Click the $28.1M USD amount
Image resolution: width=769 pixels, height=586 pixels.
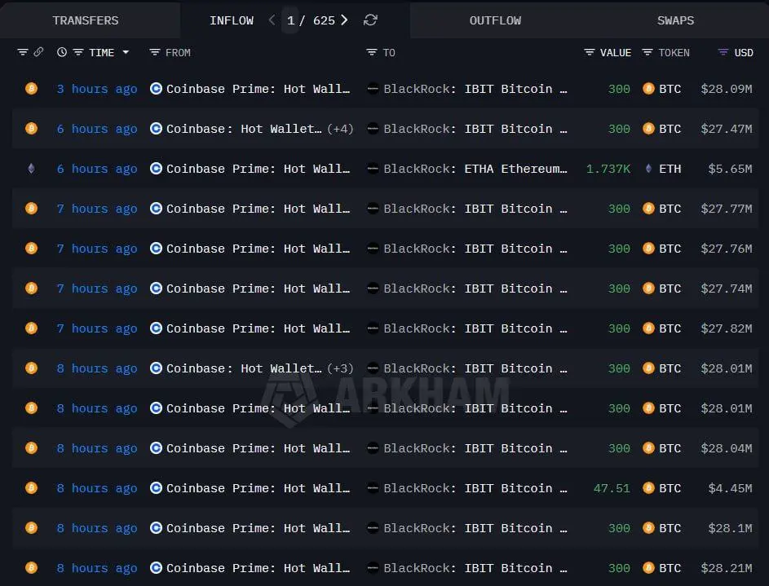pos(730,528)
